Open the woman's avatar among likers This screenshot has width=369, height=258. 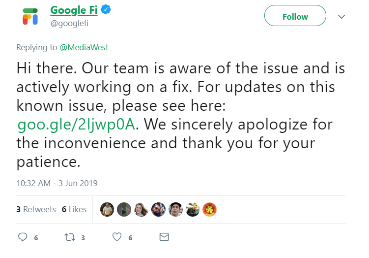[141, 209]
